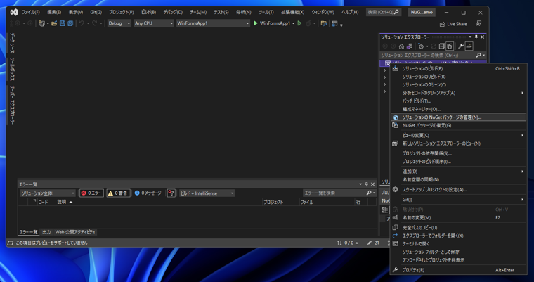534x282 pixels.
Task: Select ソリューションの NuGet パッケージの管理
Action: (x=458, y=117)
